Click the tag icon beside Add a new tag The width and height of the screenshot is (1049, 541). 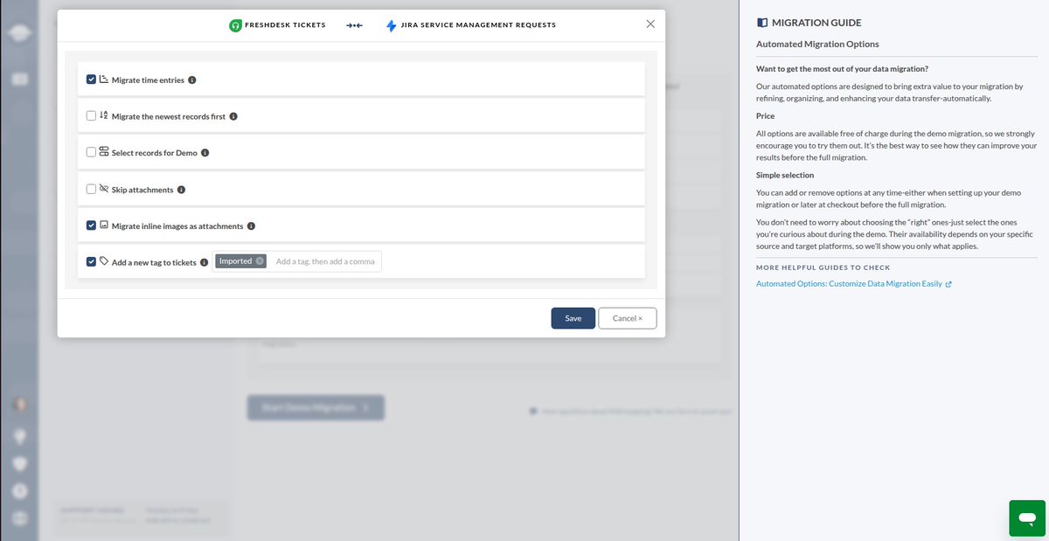click(103, 261)
